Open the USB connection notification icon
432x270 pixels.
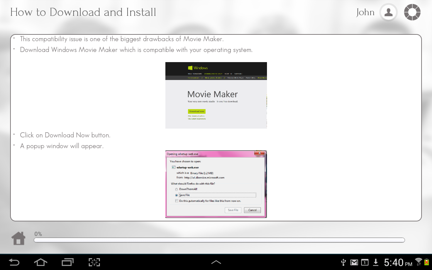tap(344, 262)
